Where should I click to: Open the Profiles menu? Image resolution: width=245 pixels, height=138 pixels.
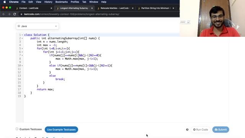click(x=75, y=2)
